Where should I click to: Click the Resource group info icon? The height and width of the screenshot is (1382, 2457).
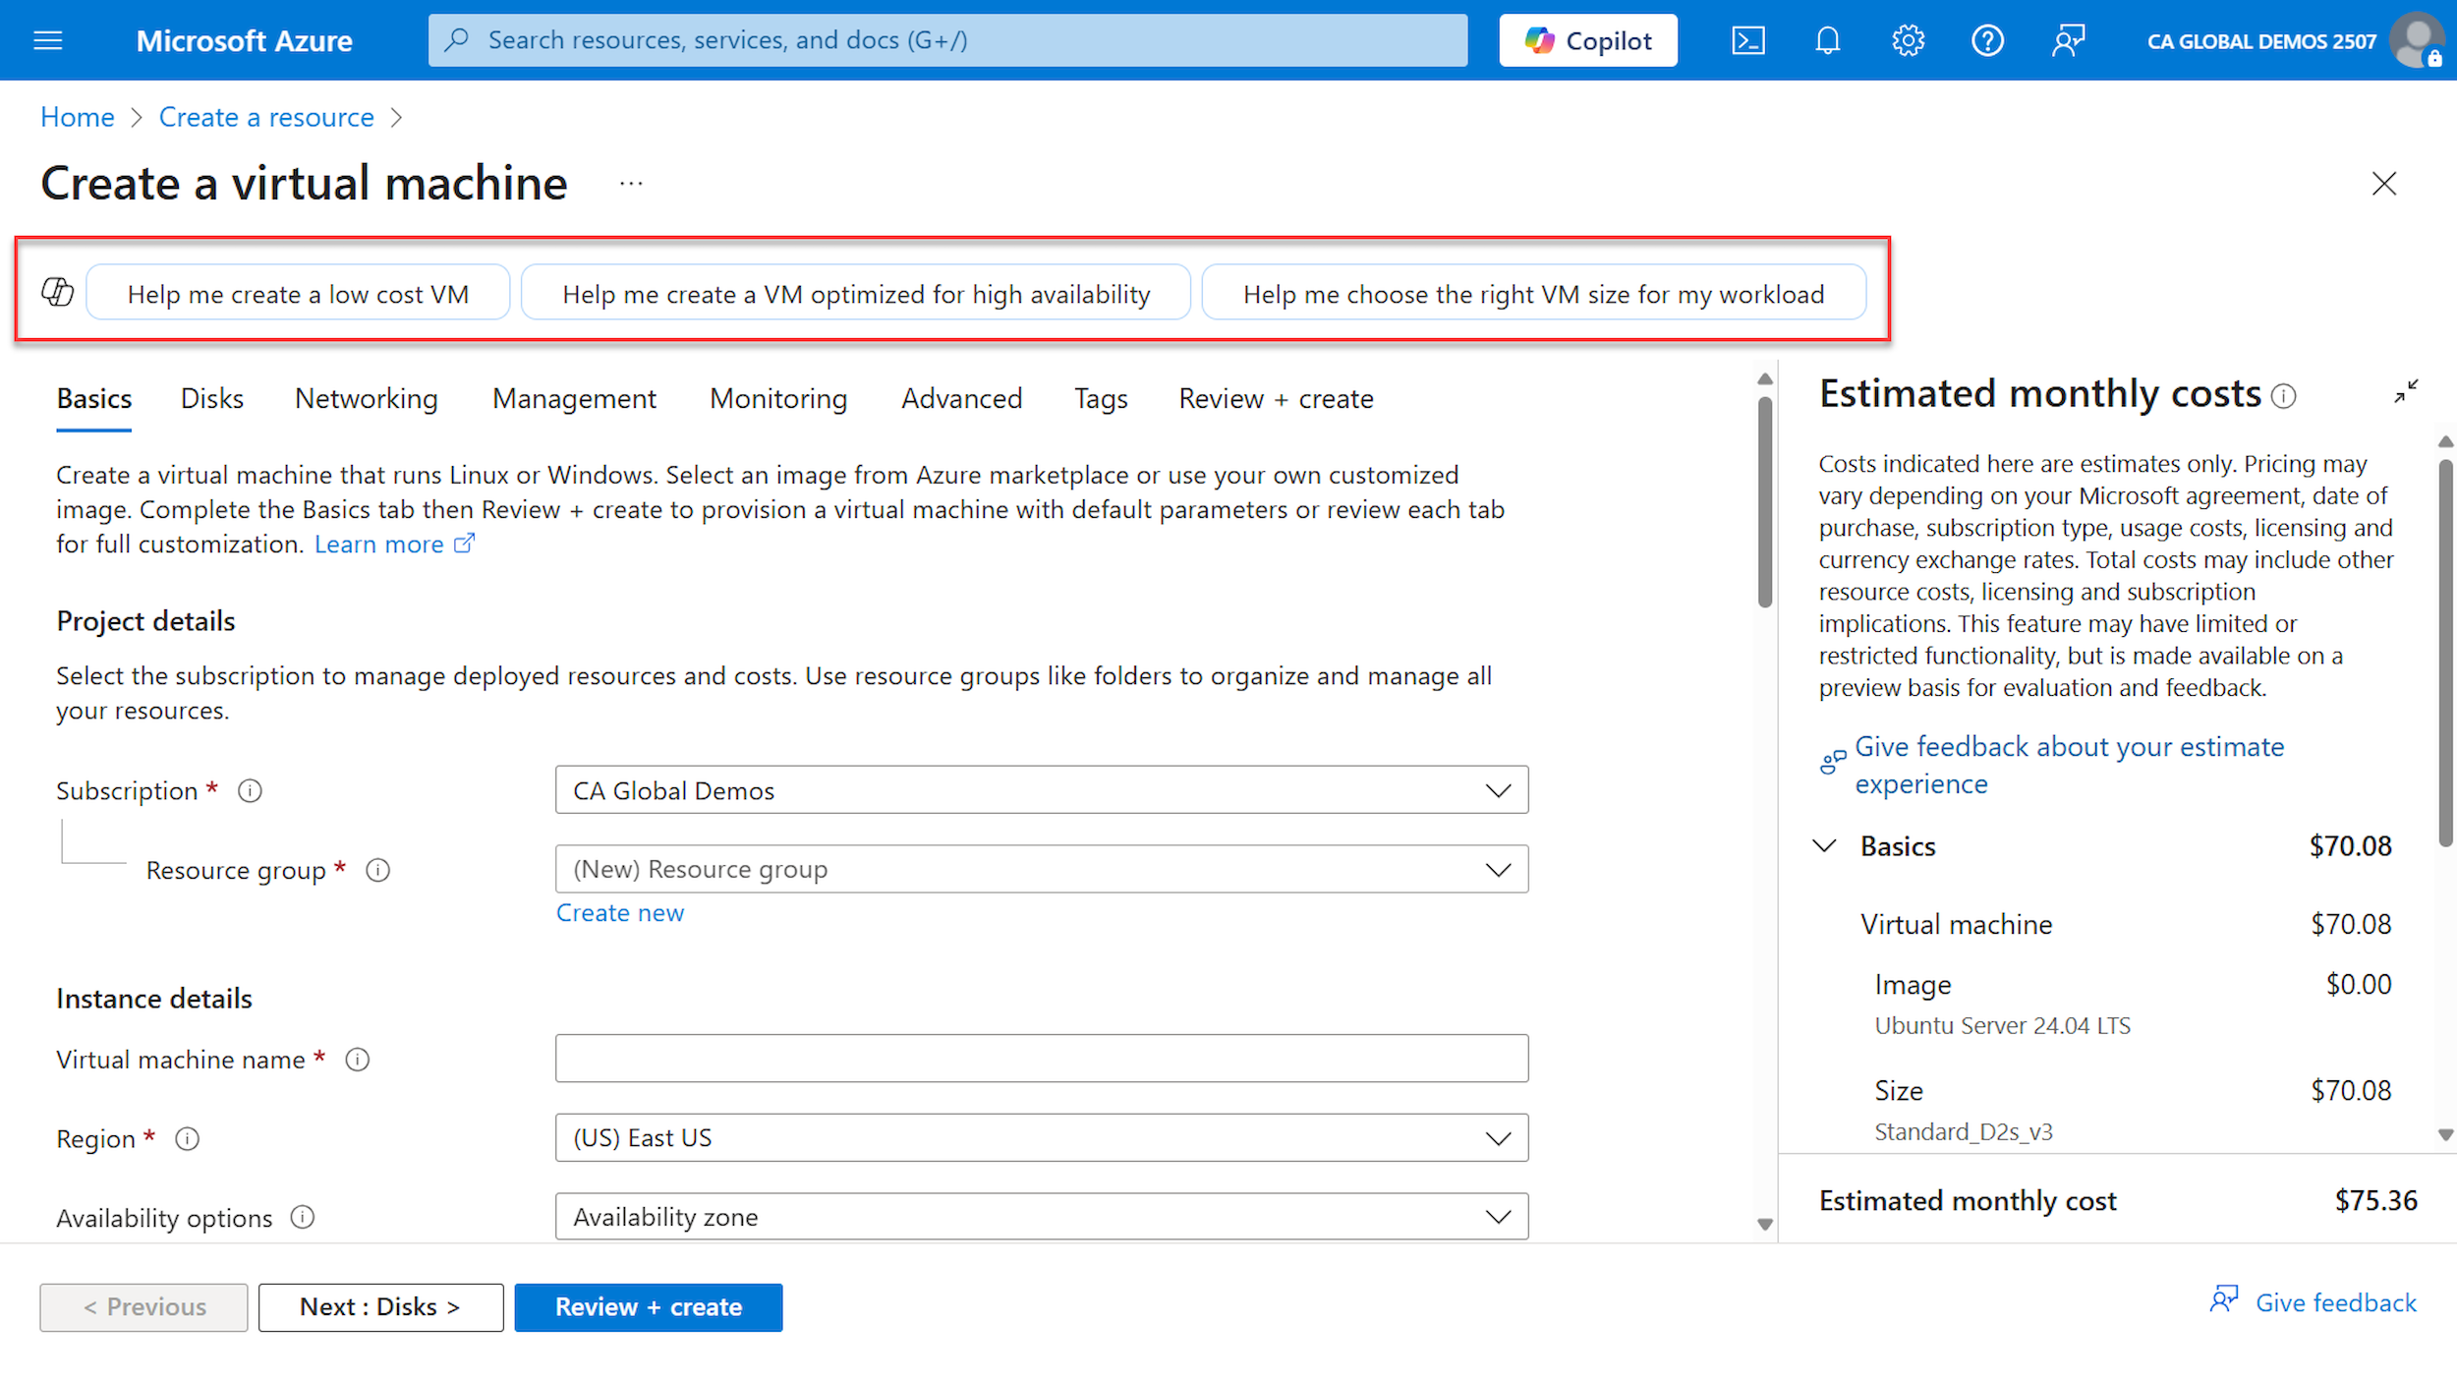pos(378,871)
